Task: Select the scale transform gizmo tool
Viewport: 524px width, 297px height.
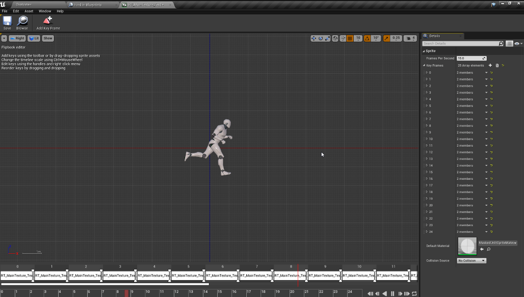Action: tap(327, 38)
